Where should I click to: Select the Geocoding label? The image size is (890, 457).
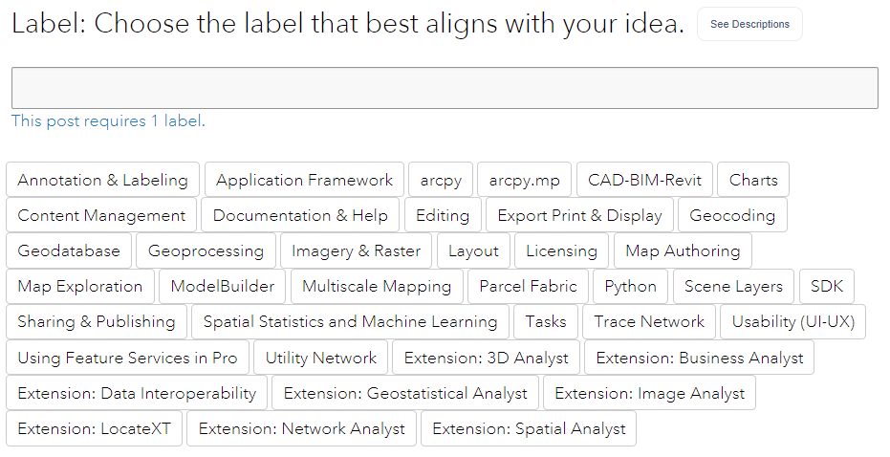tap(732, 215)
